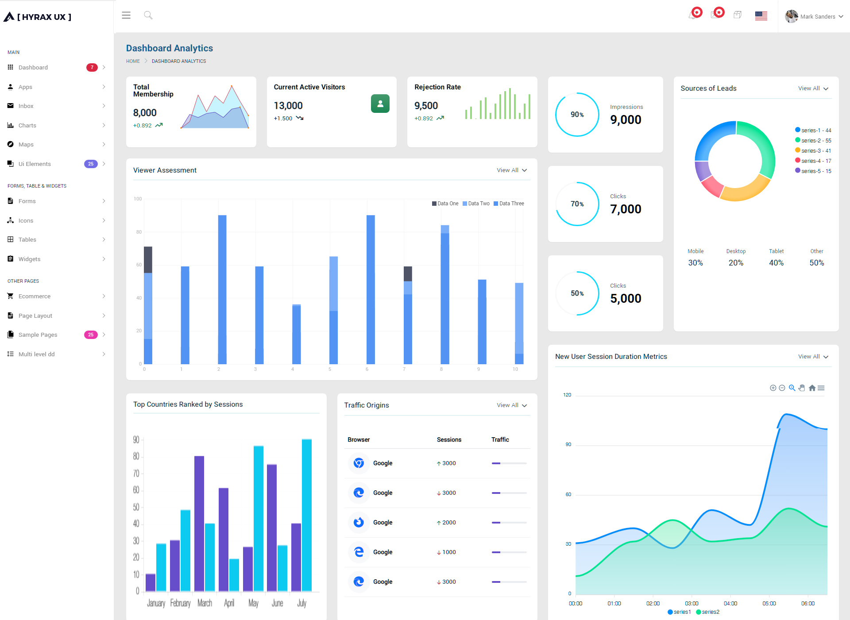Screen dimensions: 850x620
Task: Open Mark Sanders profile dropdown
Action: 814,16
